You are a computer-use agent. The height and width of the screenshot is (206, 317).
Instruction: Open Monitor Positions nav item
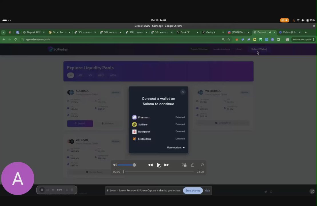[222, 49]
